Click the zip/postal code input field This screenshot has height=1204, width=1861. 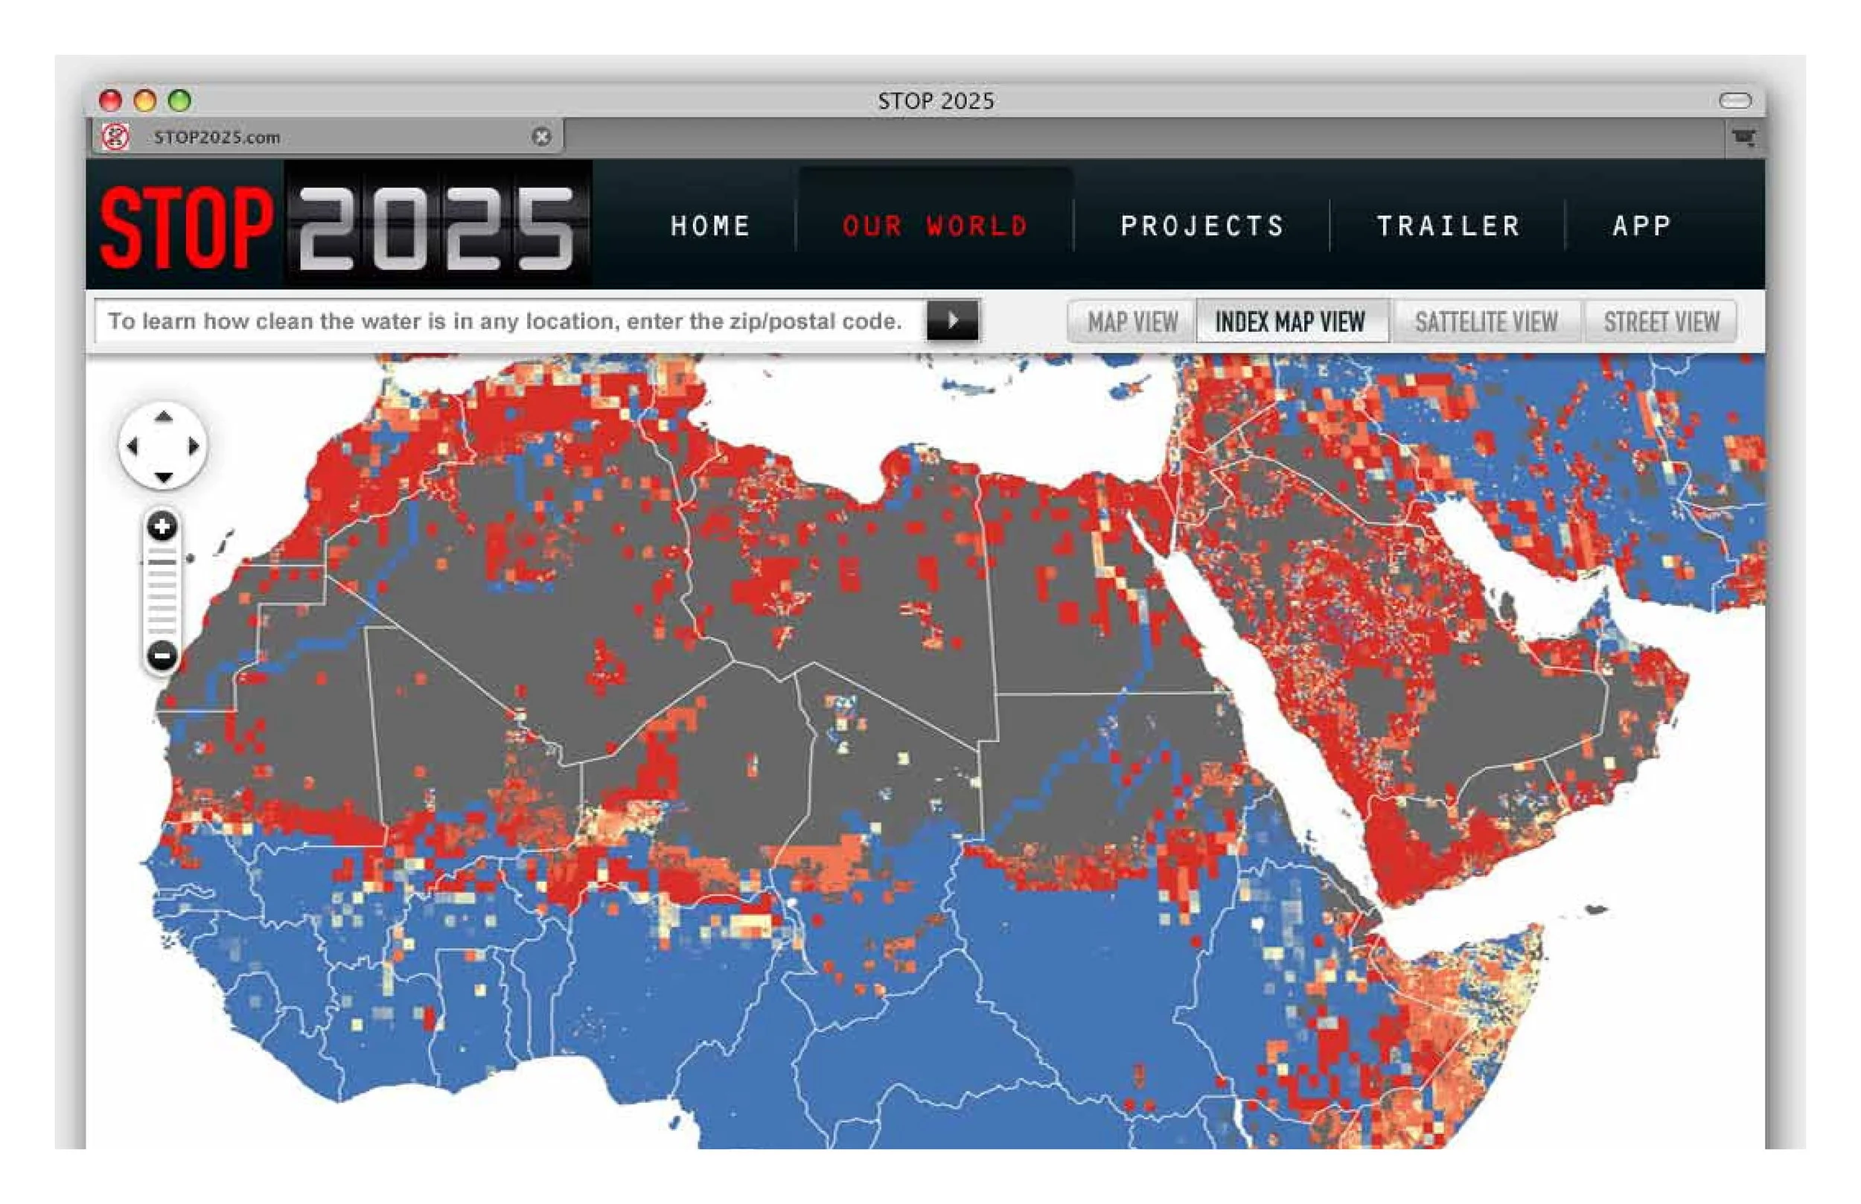511,321
